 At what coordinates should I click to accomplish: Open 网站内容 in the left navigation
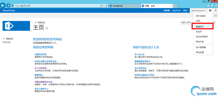[6, 42]
